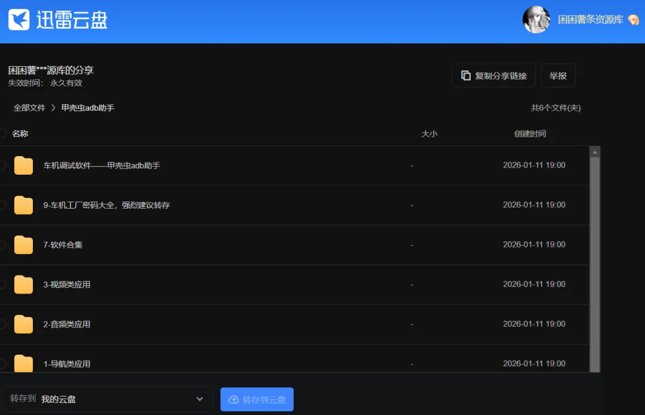Click date 2026-01-11 19:00 of 2-音频类应用
The width and height of the screenshot is (645, 415).
tap(535, 324)
